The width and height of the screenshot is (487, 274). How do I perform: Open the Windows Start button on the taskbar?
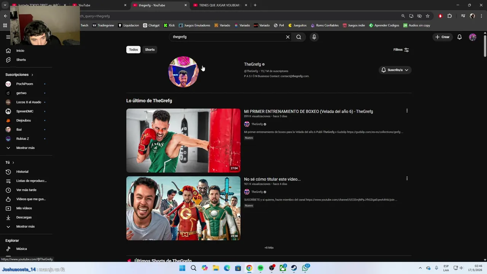click(x=182, y=268)
